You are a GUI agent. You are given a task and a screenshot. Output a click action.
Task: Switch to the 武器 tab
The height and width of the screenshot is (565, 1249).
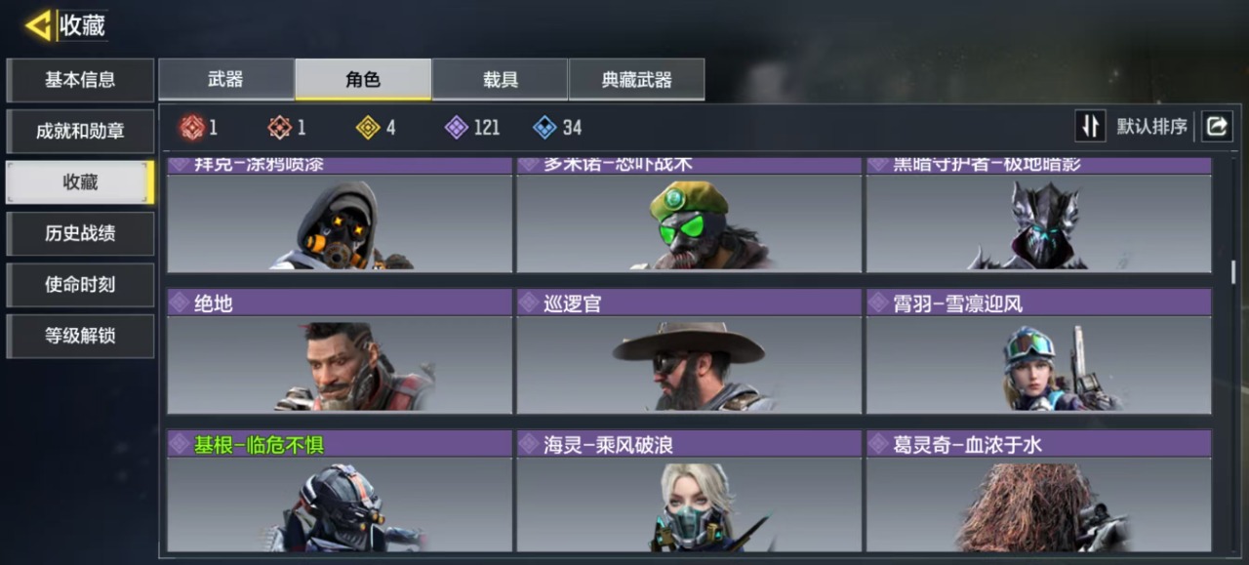tap(226, 79)
